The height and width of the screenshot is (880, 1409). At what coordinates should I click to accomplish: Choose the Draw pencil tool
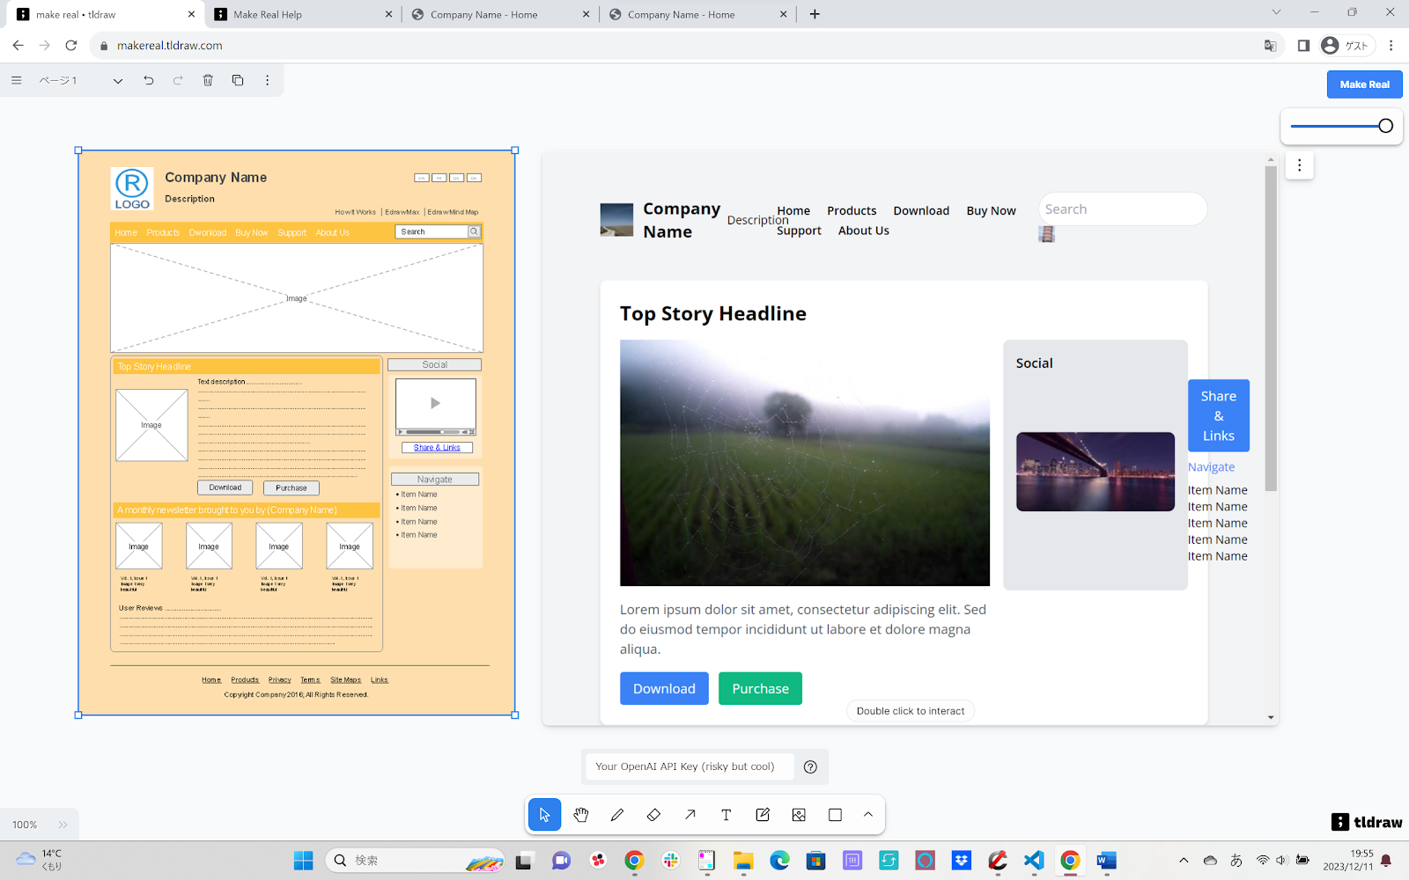pos(617,815)
